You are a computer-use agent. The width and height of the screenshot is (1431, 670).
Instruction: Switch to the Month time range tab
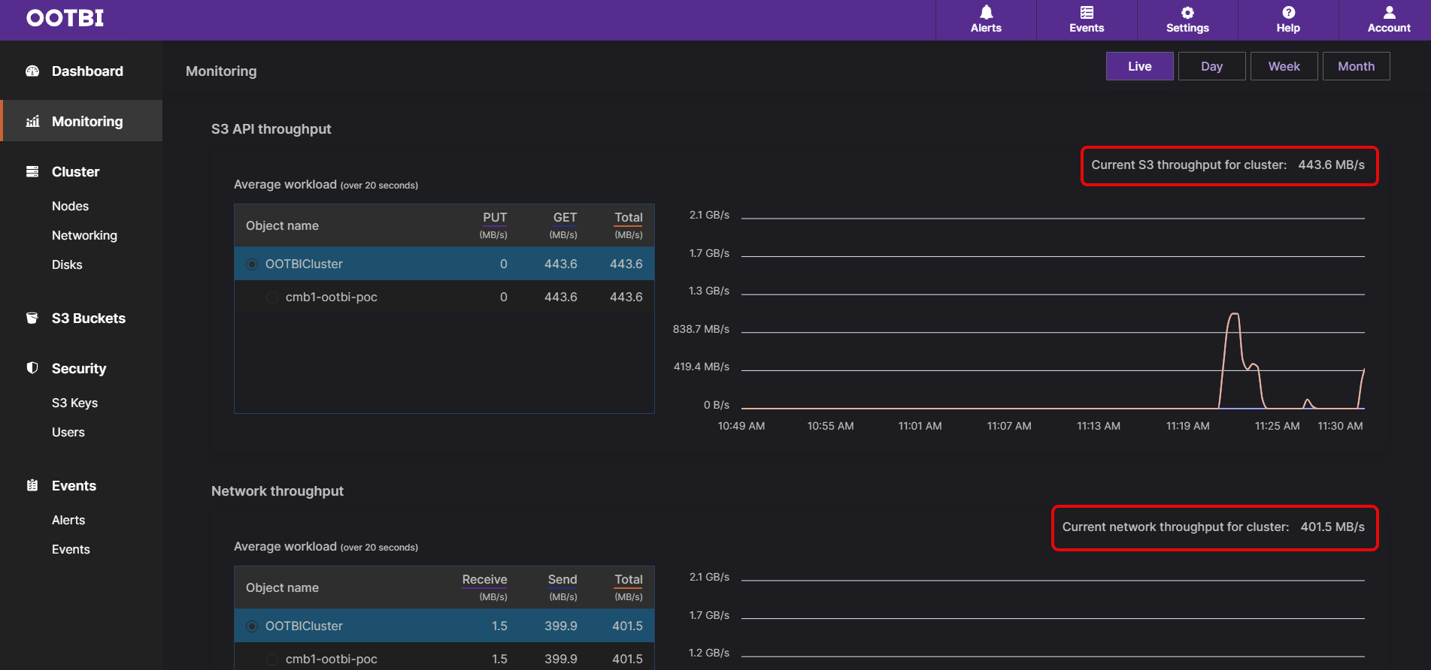tap(1356, 66)
